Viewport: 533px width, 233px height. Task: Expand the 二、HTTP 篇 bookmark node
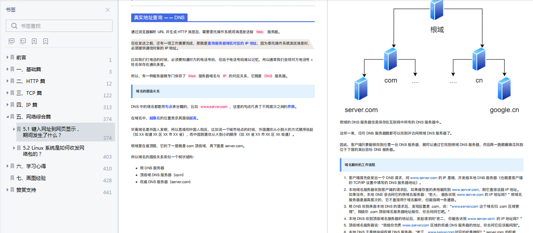pyautogui.click(x=7, y=81)
